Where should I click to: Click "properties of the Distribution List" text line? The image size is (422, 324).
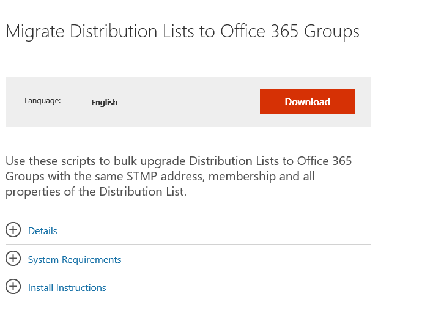(95, 191)
